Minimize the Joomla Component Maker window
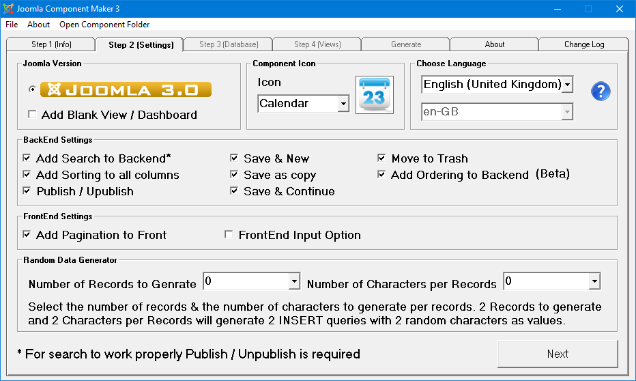The height and width of the screenshot is (381, 636). coord(558,8)
